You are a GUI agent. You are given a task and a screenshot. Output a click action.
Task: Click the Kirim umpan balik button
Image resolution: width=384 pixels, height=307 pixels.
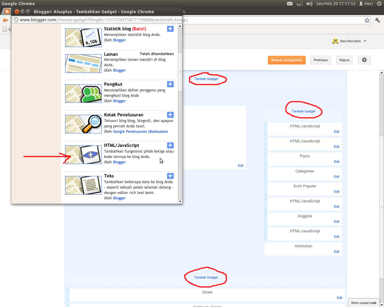pos(364,303)
